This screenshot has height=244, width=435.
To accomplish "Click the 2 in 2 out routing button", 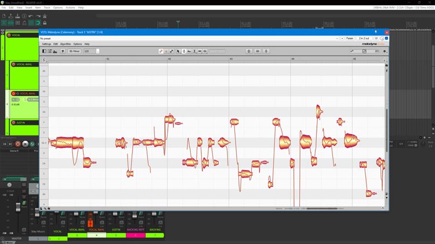I will 364,39.
